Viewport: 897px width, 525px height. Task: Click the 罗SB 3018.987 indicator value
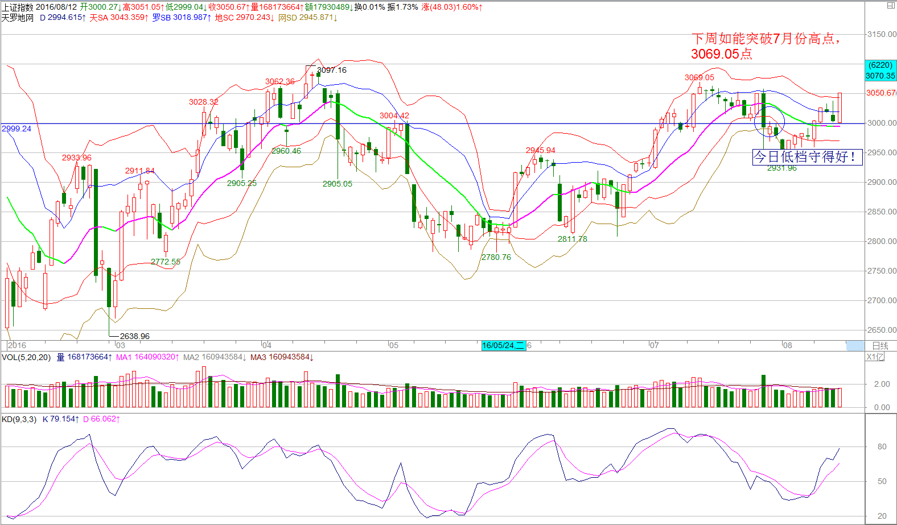tap(182, 18)
